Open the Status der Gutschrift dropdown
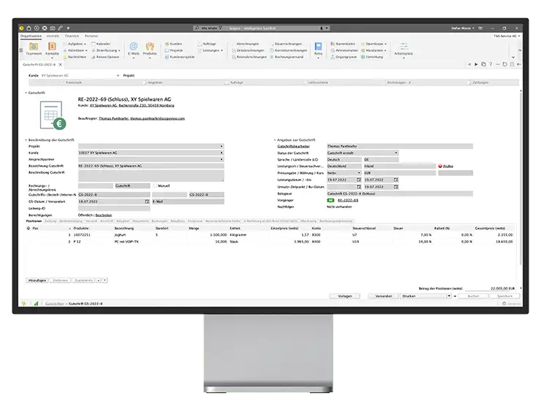The width and height of the screenshot is (541, 411). [x=396, y=153]
